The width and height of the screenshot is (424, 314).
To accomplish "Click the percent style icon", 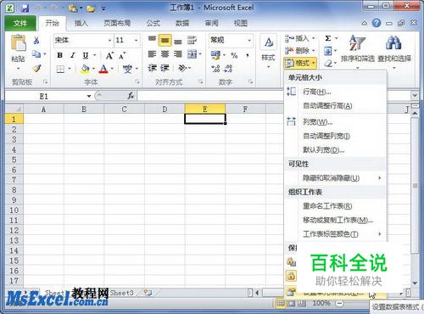I will pos(234,55).
